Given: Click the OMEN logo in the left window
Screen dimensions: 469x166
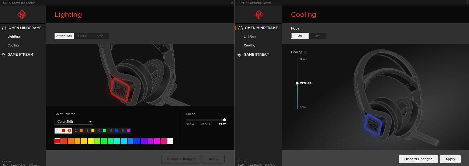Looking at the screenshot, I should point(22,15).
